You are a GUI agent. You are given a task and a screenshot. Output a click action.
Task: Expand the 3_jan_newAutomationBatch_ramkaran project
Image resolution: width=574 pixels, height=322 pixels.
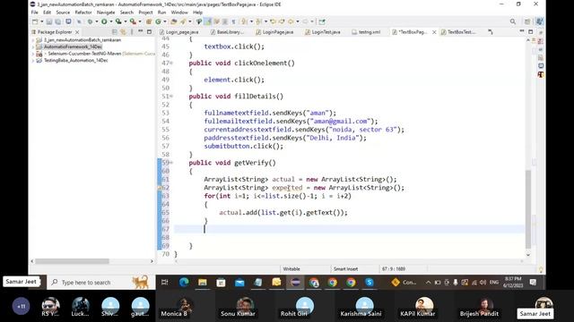[33, 39]
